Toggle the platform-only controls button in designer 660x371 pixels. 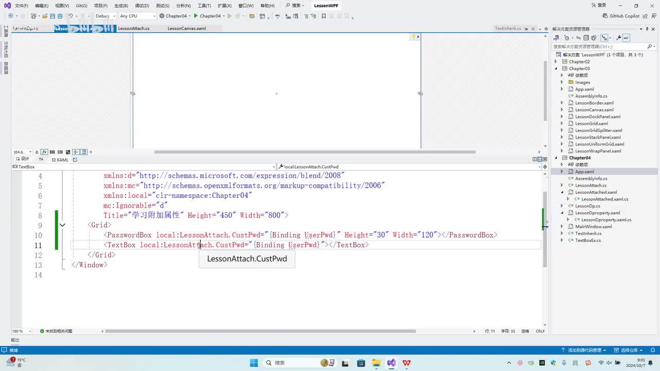(84, 152)
